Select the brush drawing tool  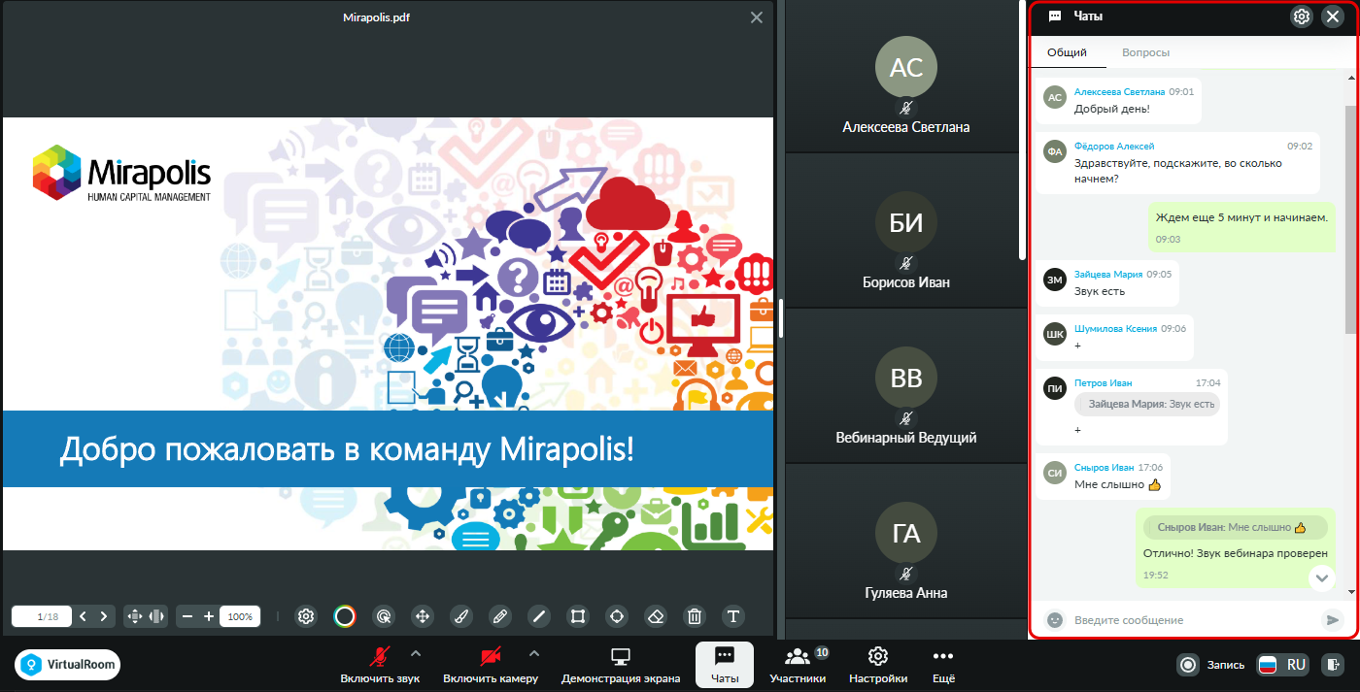click(461, 616)
